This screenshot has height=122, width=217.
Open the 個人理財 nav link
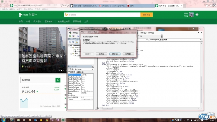click(37, 21)
